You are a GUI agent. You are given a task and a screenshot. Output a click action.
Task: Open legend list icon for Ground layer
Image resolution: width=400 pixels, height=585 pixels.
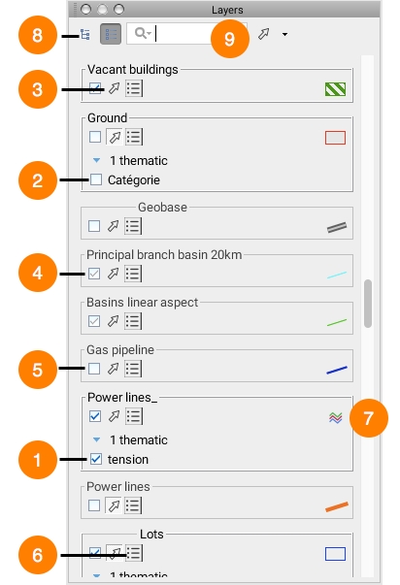pos(134,137)
